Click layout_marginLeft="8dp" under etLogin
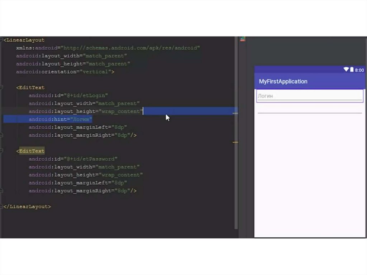This screenshot has width=367, height=275. [x=78, y=127]
